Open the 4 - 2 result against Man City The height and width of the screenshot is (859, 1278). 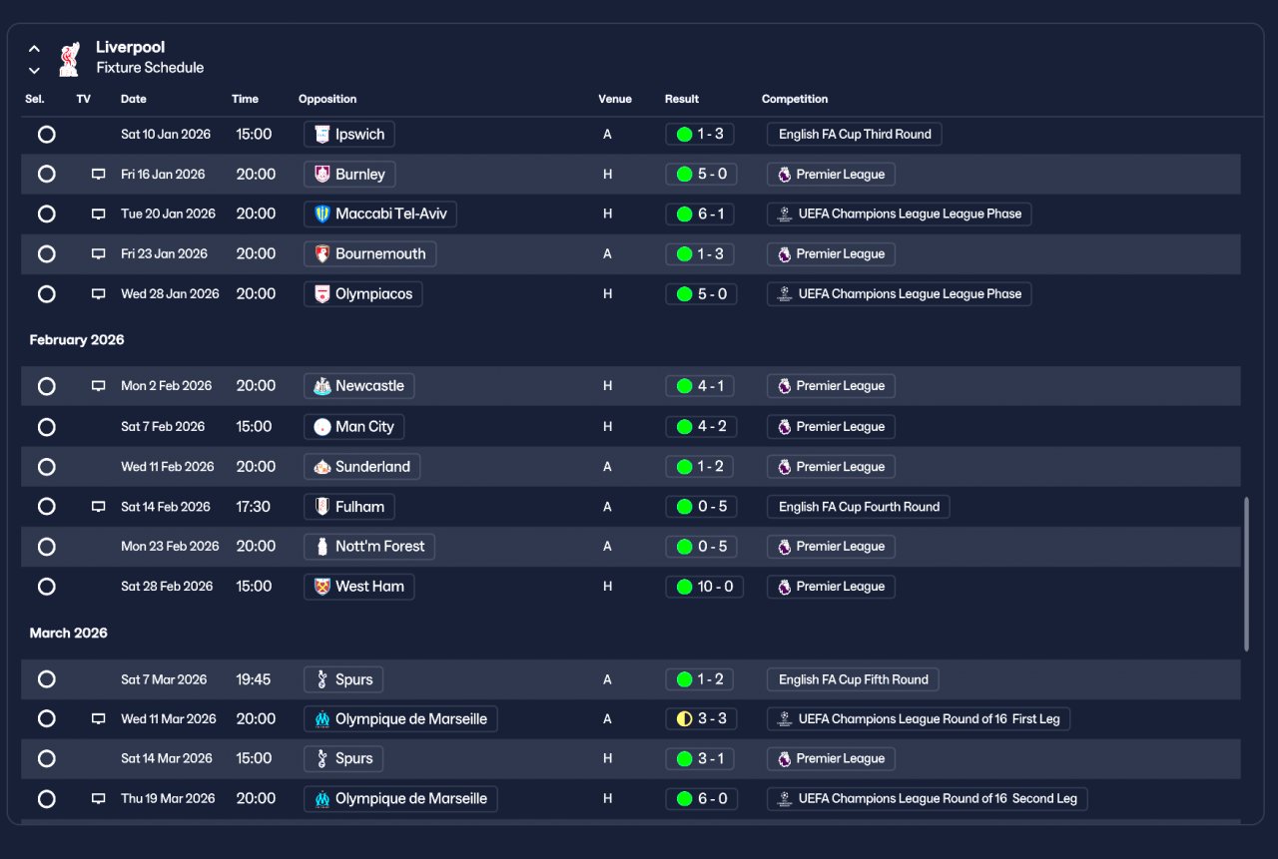click(701, 427)
